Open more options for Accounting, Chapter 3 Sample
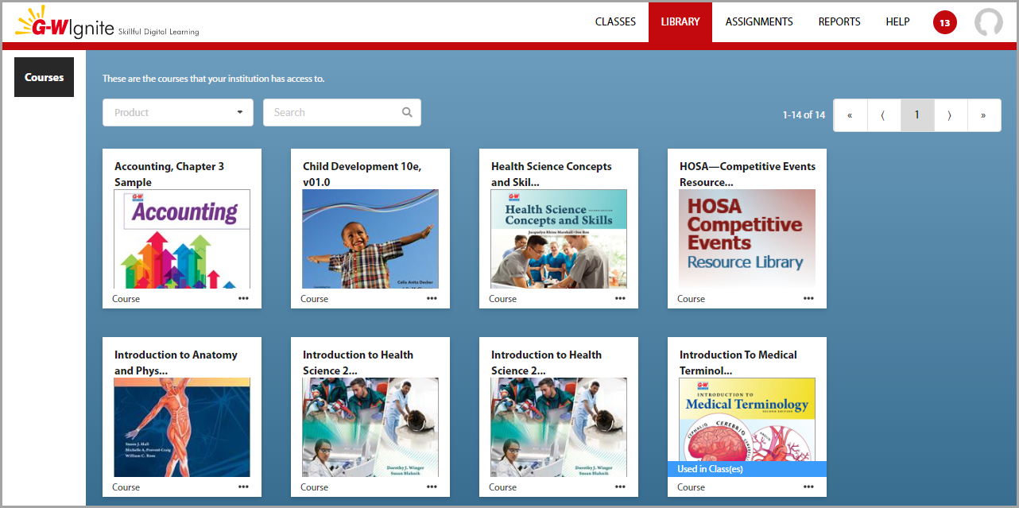 click(243, 299)
